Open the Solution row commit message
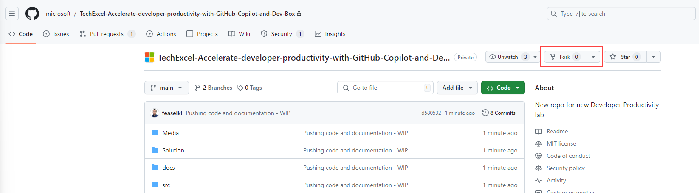 (x=355, y=150)
